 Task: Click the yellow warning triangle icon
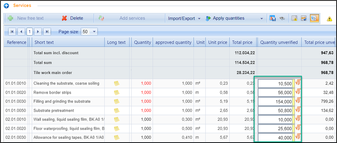tap(329, 19)
